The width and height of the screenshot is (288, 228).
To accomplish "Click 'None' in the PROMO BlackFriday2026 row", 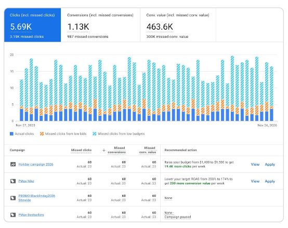I will [168, 198].
